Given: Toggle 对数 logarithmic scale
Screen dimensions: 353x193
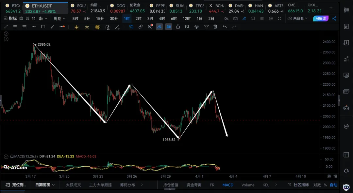Looking at the screenshot, I should click(x=317, y=185).
